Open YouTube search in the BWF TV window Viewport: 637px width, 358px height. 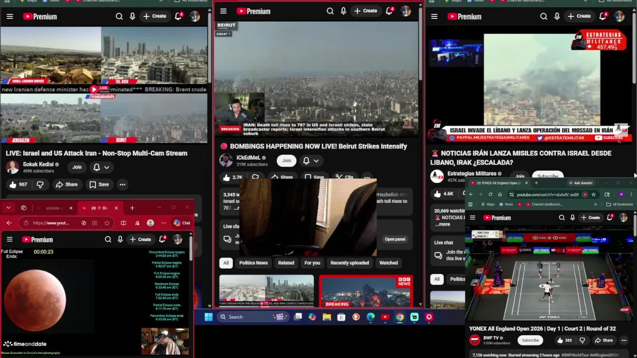(562, 218)
